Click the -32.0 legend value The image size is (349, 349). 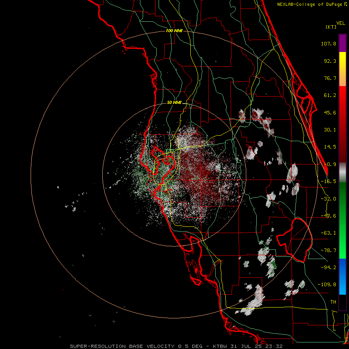tap(328, 199)
